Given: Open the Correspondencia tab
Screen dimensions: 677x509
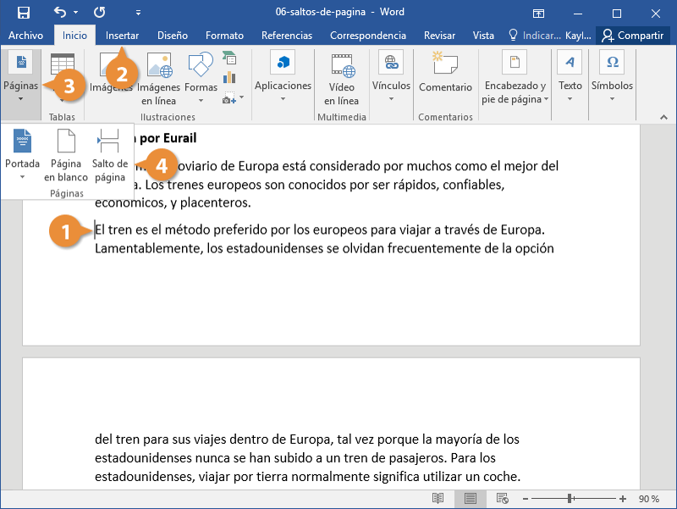Looking at the screenshot, I should (x=368, y=36).
